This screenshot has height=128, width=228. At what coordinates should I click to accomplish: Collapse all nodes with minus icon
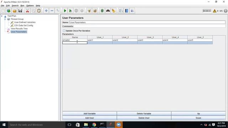tap(52, 11)
